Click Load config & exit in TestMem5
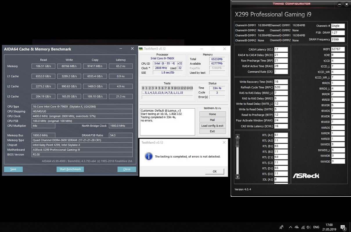This screenshot has width=351, height=232. (x=212, y=126)
